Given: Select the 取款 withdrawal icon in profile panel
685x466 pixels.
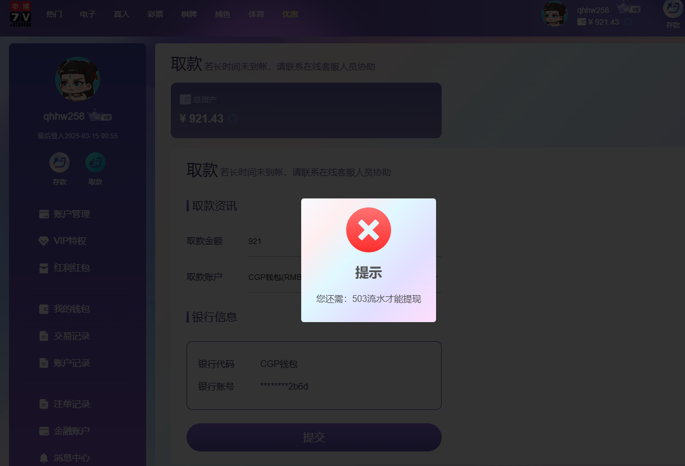Looking at the screenshot, I should (96, 162).
